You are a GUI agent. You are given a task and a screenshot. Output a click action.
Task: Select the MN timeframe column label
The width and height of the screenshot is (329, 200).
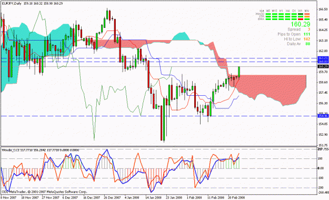(x=307, y=11)
